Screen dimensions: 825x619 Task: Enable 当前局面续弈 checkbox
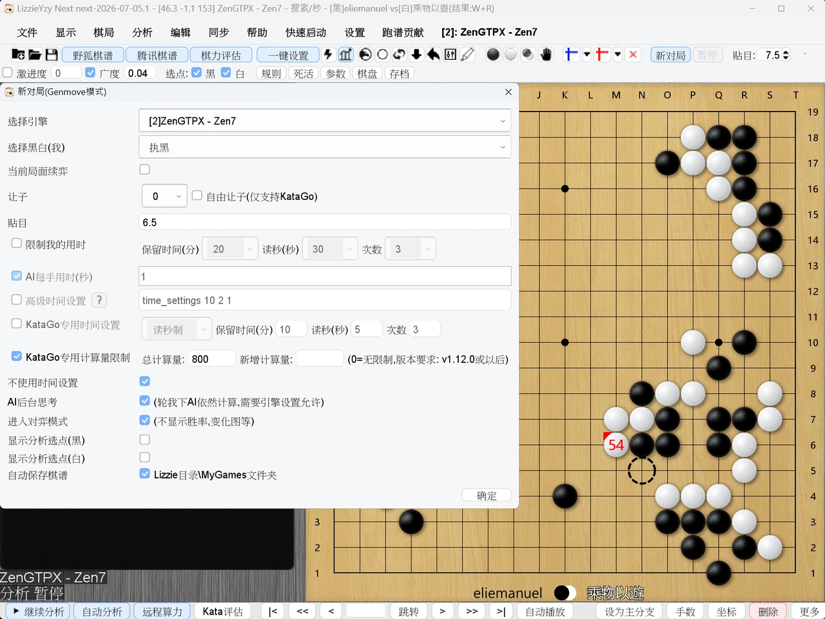145,170
